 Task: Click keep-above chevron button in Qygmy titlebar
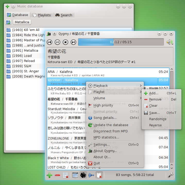(x=54, y=34)
